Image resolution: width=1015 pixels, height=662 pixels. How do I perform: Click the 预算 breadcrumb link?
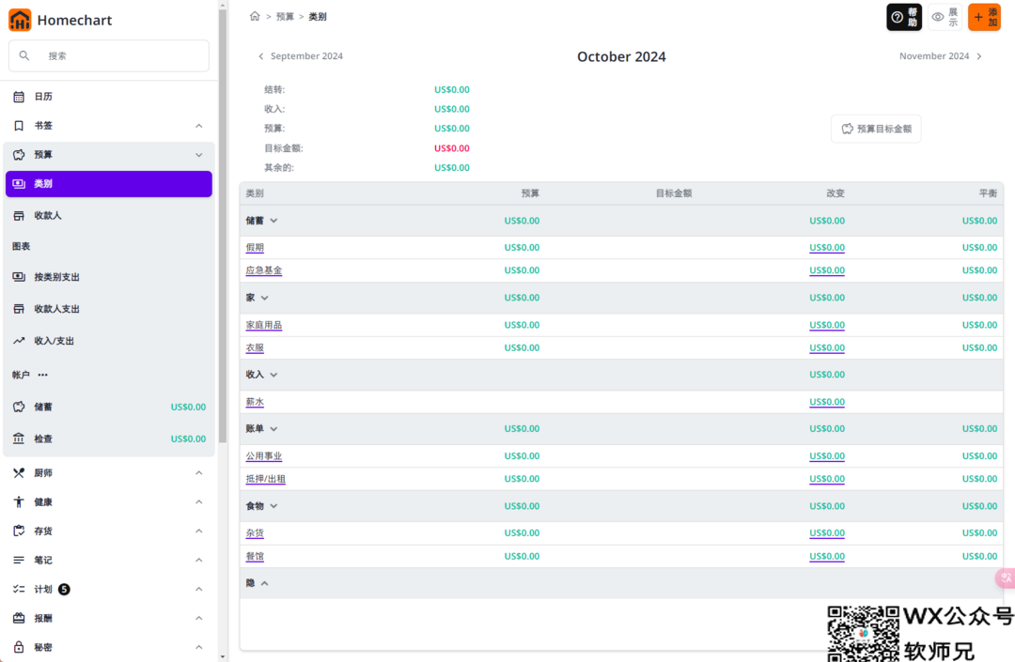[285, 17]
